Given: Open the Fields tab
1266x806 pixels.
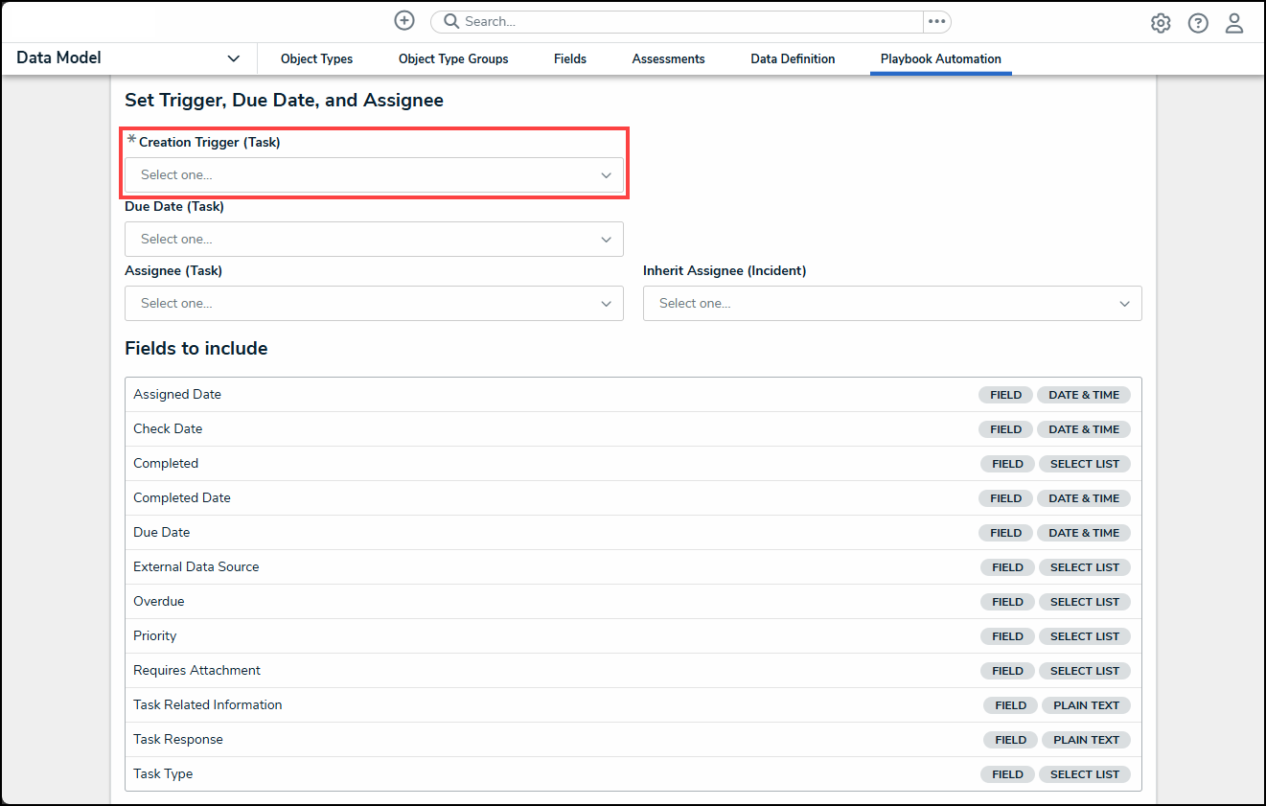Looking at the screenshot, I should click(x=569, y=59).
